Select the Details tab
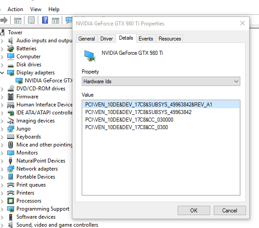The image size is (259, 228). pos(126,38)
